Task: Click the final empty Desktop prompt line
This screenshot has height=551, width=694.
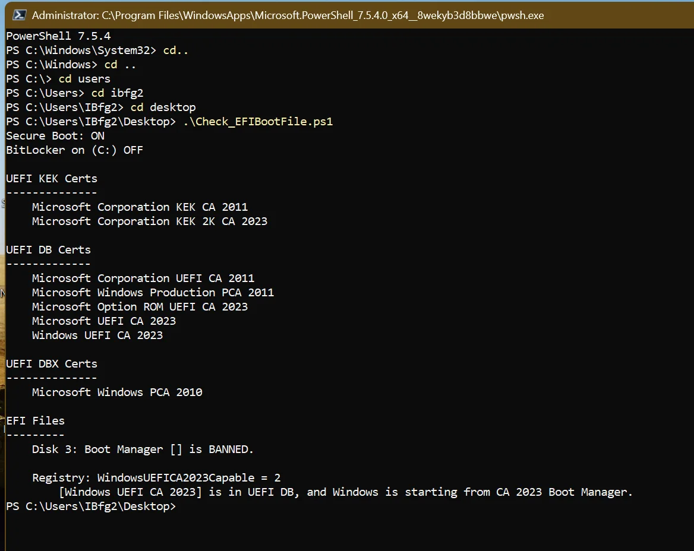Action: point(91,506)
